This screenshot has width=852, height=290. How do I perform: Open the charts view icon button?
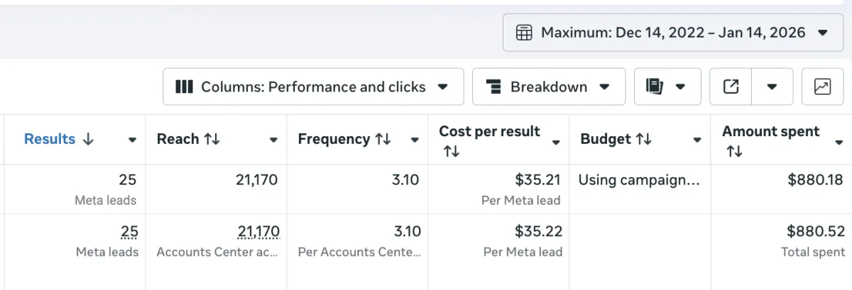point(822,87)
